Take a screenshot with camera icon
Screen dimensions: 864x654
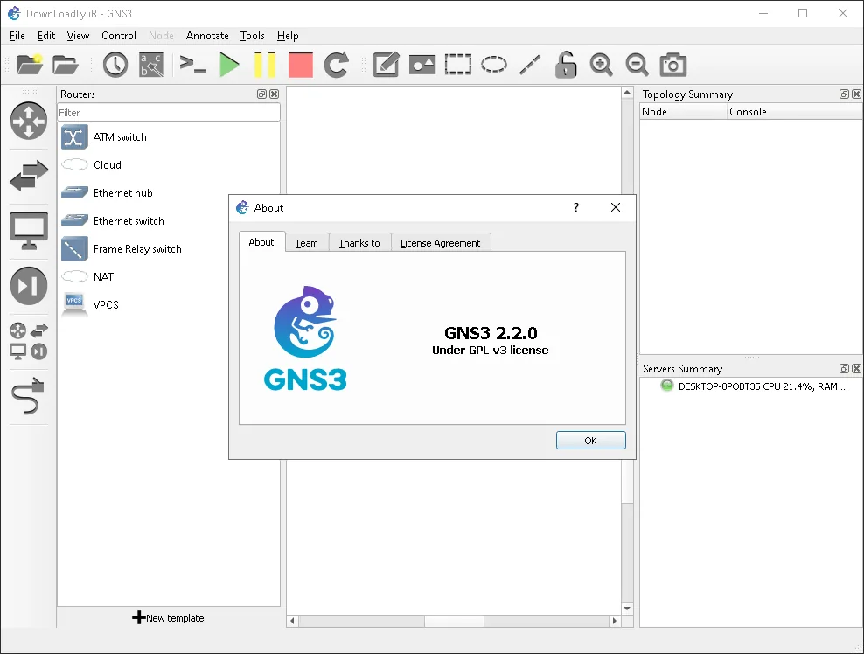tap(672, 65)
